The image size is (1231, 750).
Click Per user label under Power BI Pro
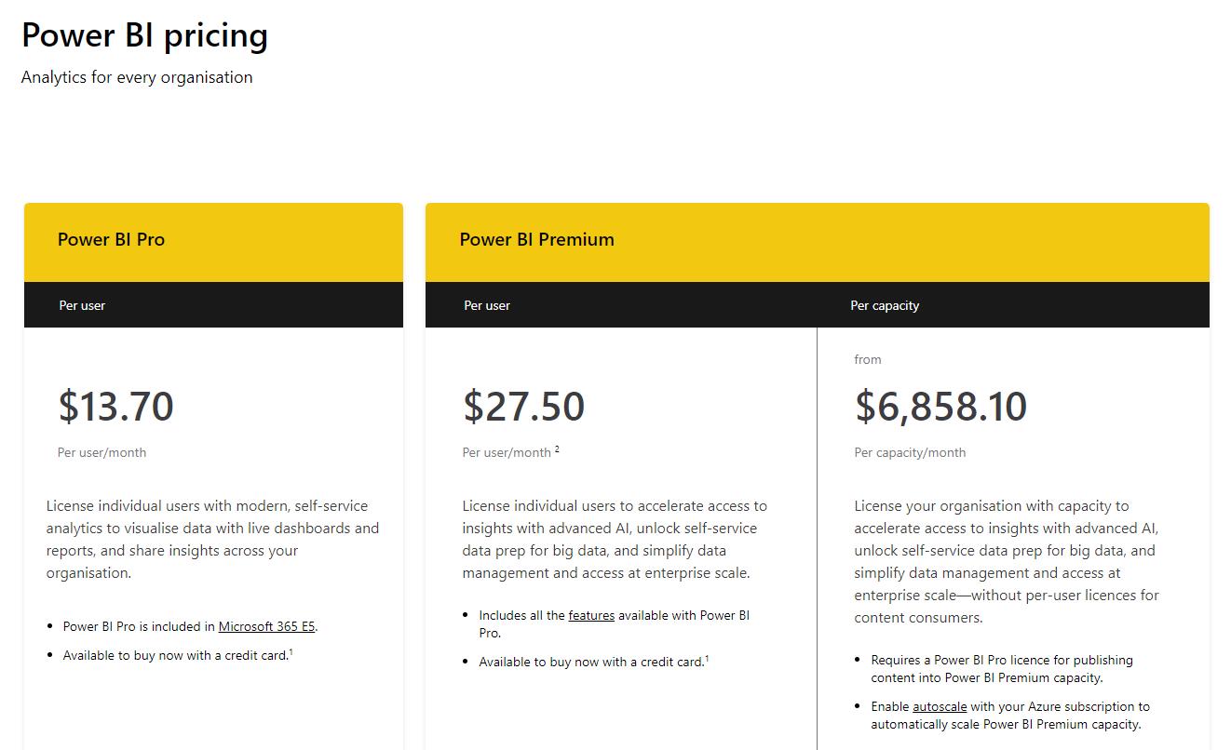pyautogui.click(x=82, y=305)
